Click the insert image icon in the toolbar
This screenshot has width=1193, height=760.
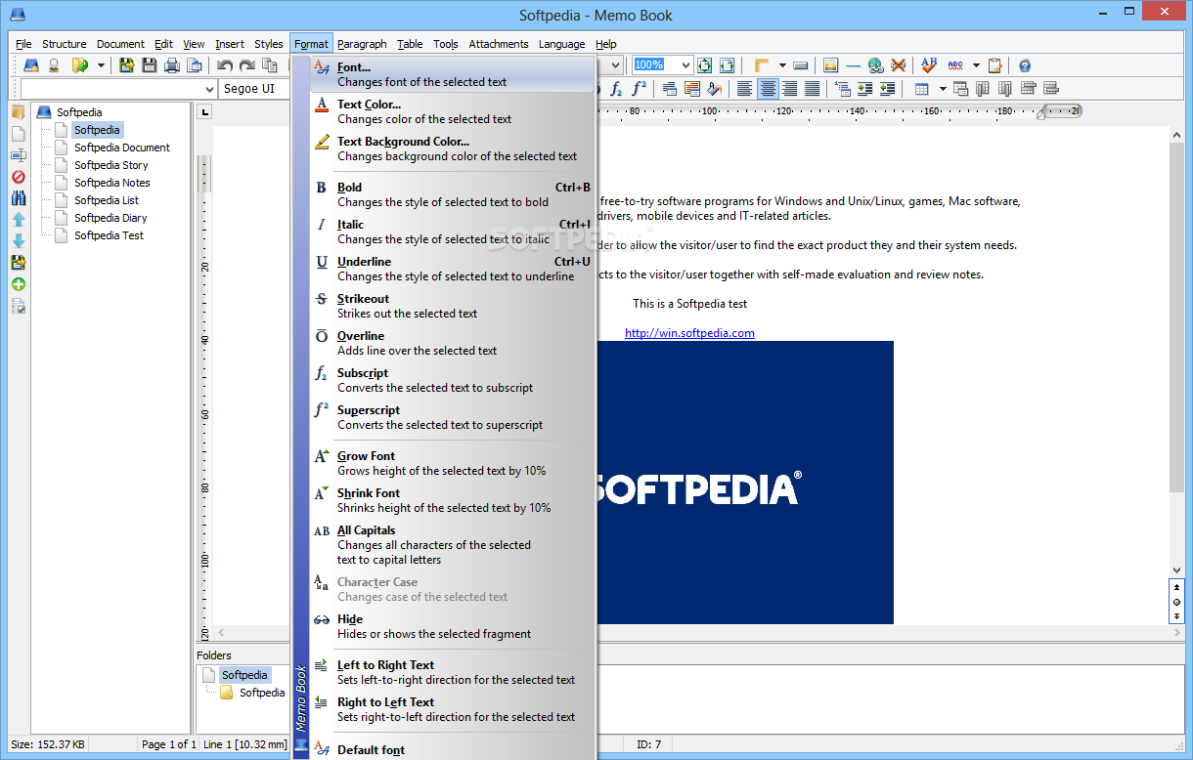click(831, 65)
